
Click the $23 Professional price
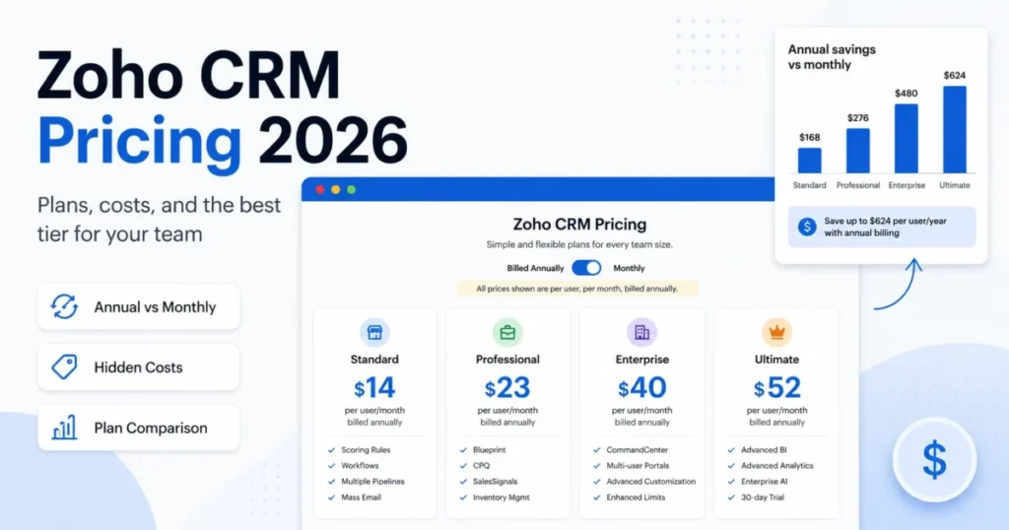point(507,387)
